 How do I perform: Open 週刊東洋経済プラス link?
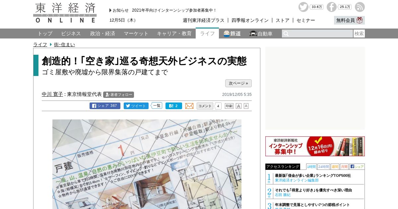pos(204,20)
